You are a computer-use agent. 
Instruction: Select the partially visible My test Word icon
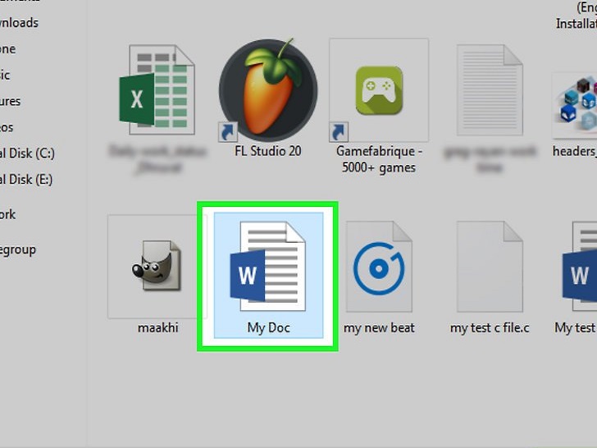coord(580,267)
